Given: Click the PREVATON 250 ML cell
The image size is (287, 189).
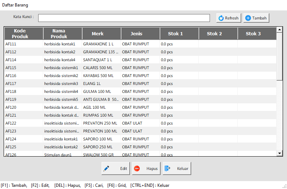Looking at the screenshot, I should pyautogui.click(x=102, y=123).
